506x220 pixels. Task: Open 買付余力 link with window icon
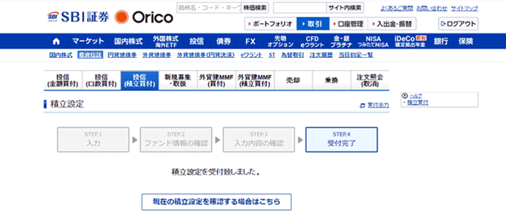pos(374,105)
